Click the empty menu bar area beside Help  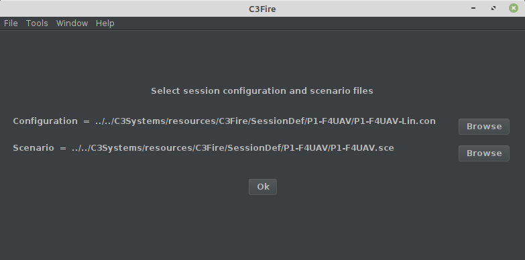click(318, 23)
